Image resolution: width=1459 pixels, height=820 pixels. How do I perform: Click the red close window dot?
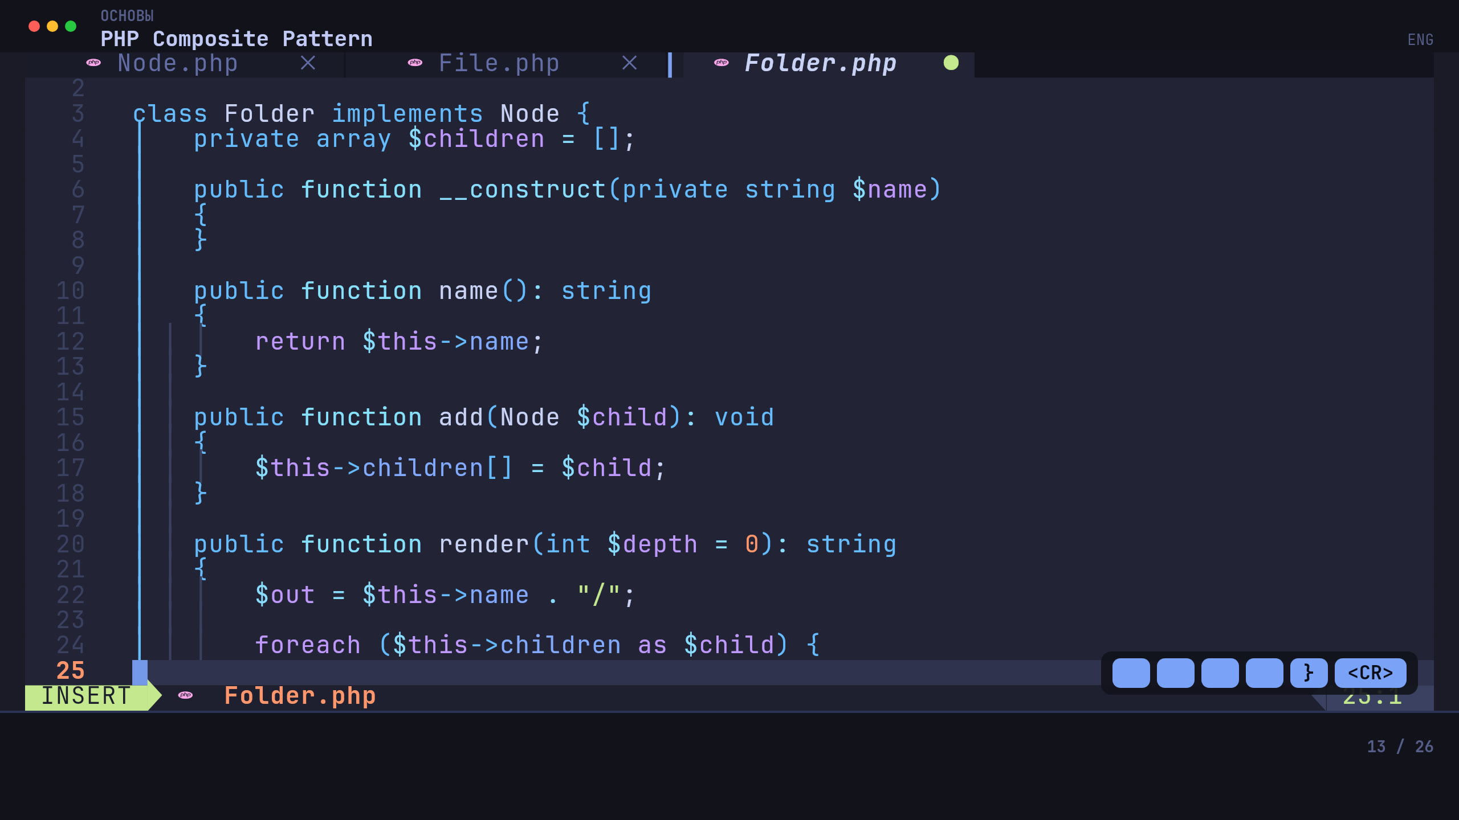click(x=34, y=26)
